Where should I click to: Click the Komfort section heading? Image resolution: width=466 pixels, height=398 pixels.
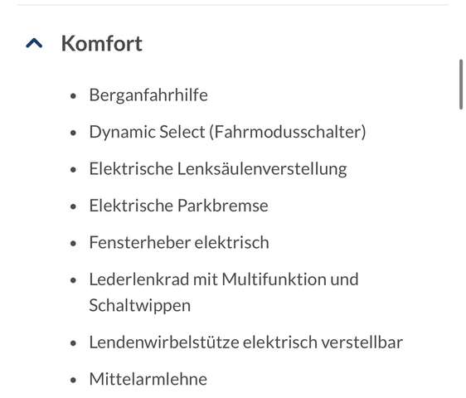pyautogui.click(x=102, y=43)
